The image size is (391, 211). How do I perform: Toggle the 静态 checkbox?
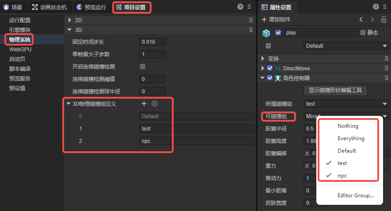click(x=363, y=33)
